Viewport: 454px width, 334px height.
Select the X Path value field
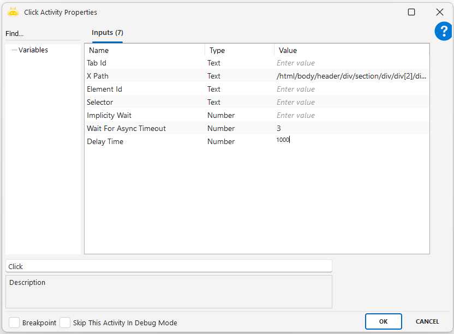351,76
